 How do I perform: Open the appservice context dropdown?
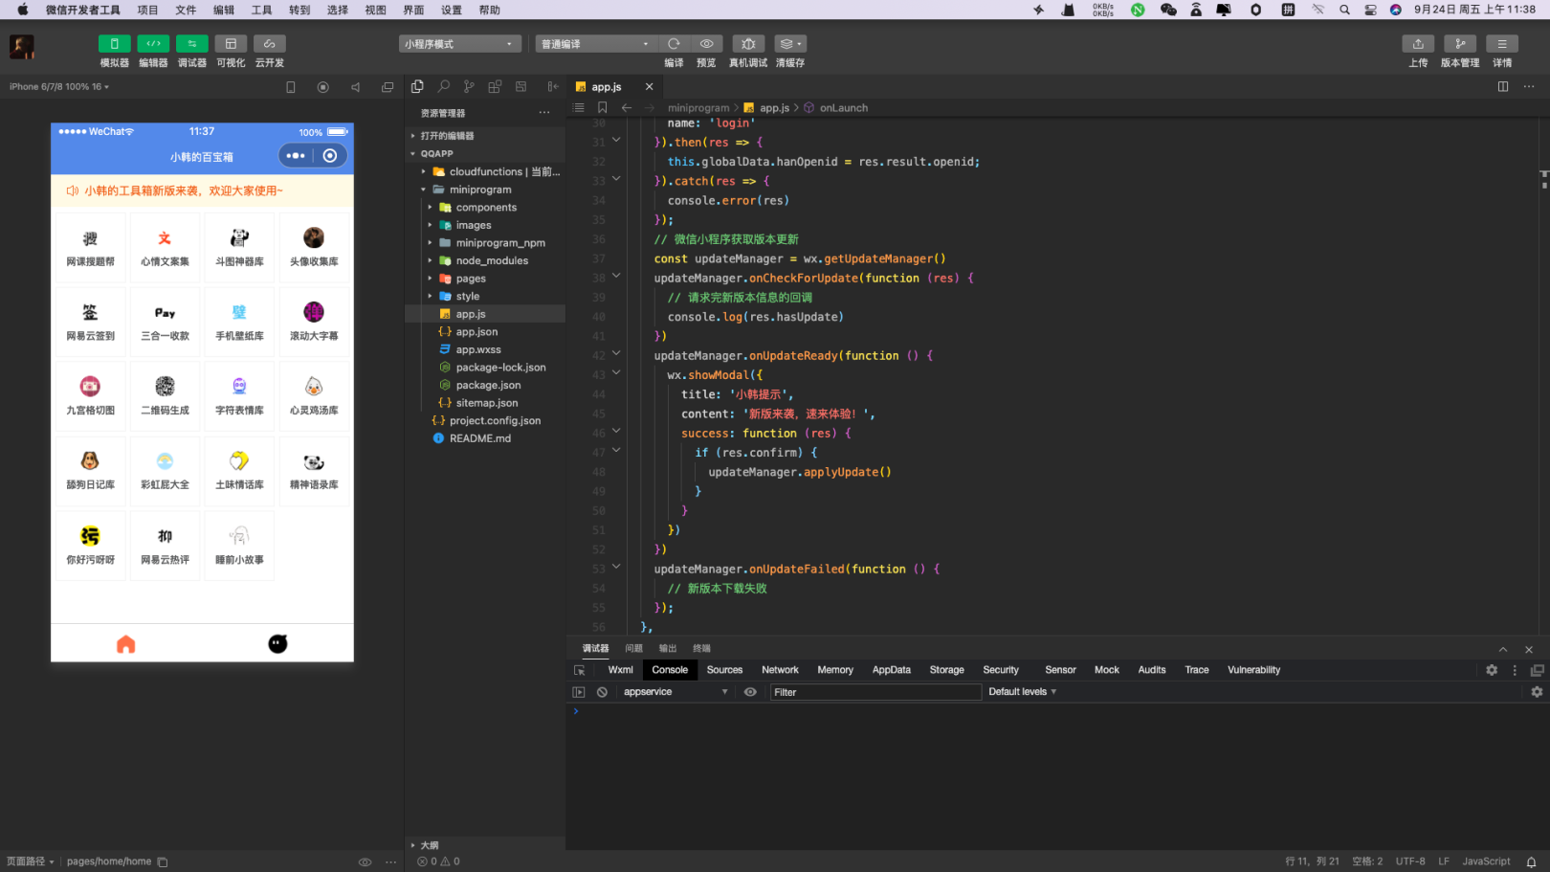675,692
